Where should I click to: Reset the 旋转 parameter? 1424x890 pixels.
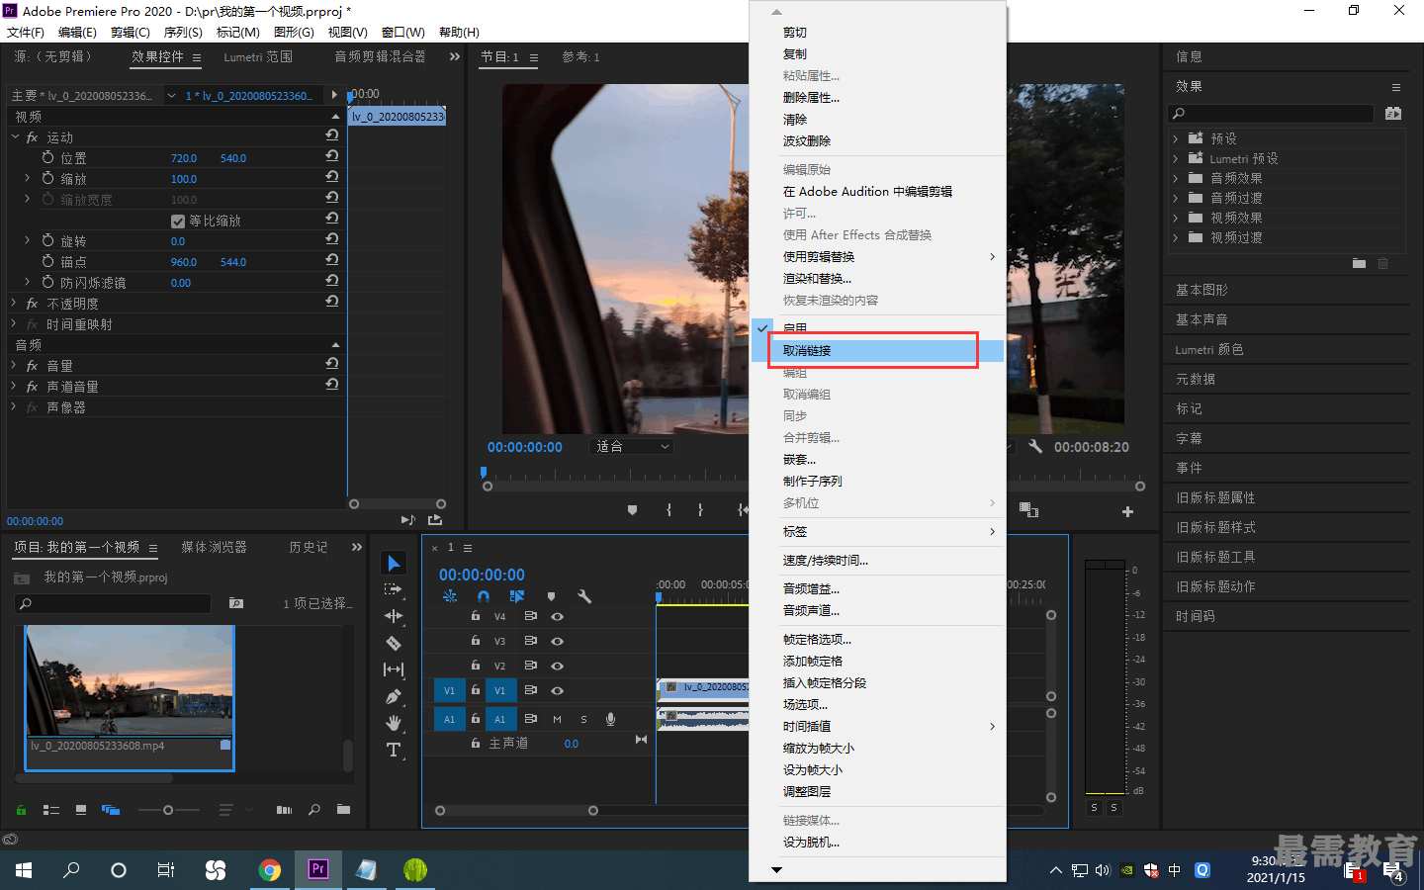(x=332, y=239)
